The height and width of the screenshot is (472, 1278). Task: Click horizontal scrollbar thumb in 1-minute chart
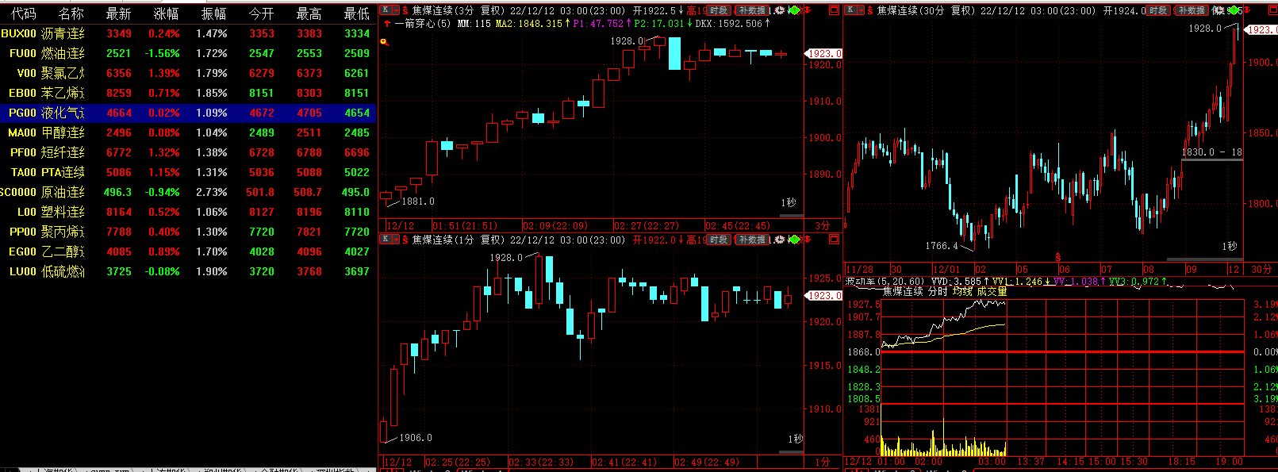pyautogui.click(x=792, y=452)
